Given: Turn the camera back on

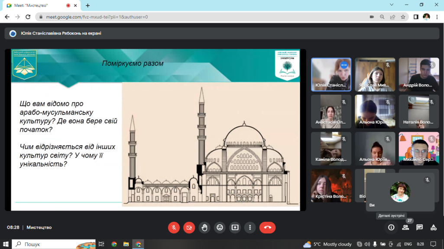Looking at the screenshot, I should 189,227.
